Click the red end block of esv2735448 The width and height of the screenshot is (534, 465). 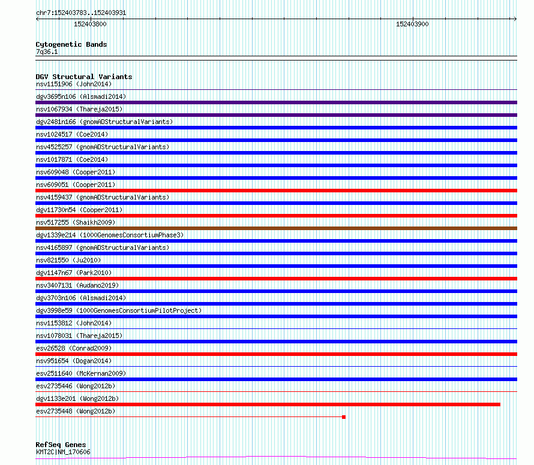[x=344, y=417]
